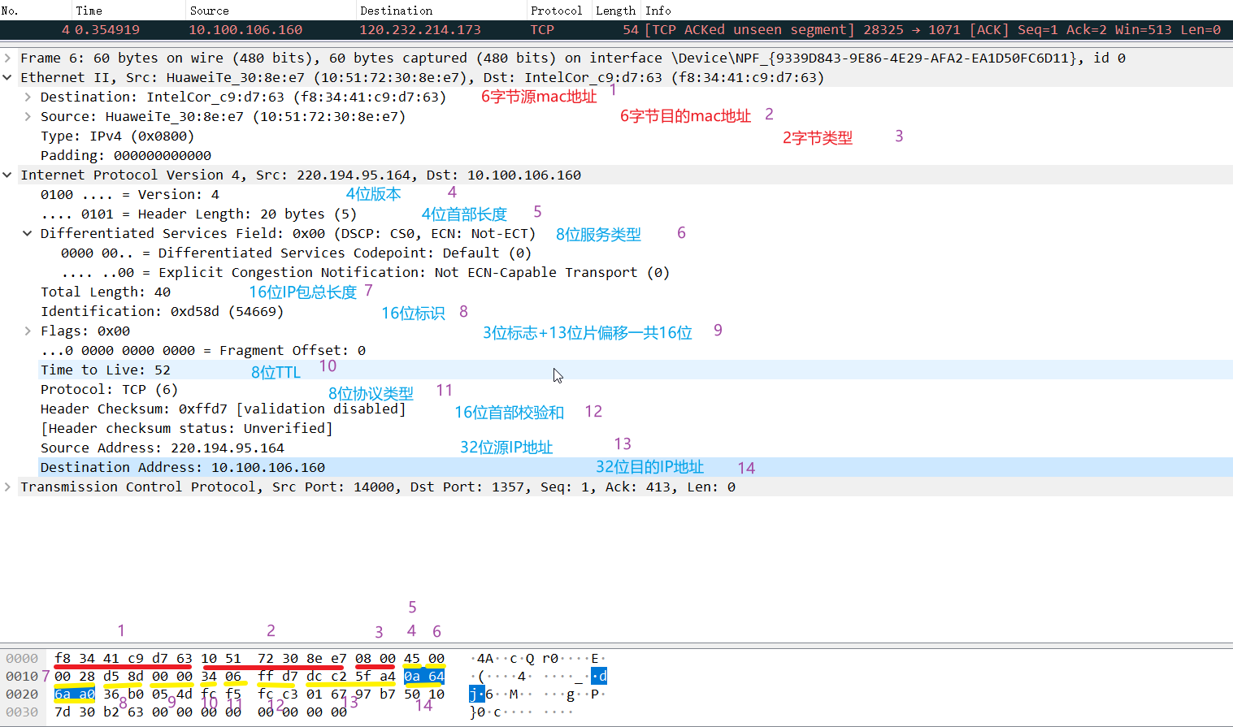Click the Protocol column header
This screenshot has width=1233, height=727.
[x=556, y=11]
